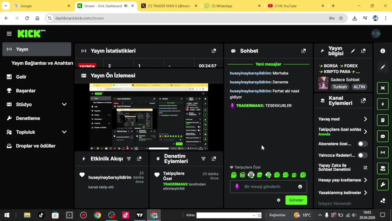Open the taskbar Adres dropdown arrow
This screenshot has width=392, height=221.
point(254,215)
